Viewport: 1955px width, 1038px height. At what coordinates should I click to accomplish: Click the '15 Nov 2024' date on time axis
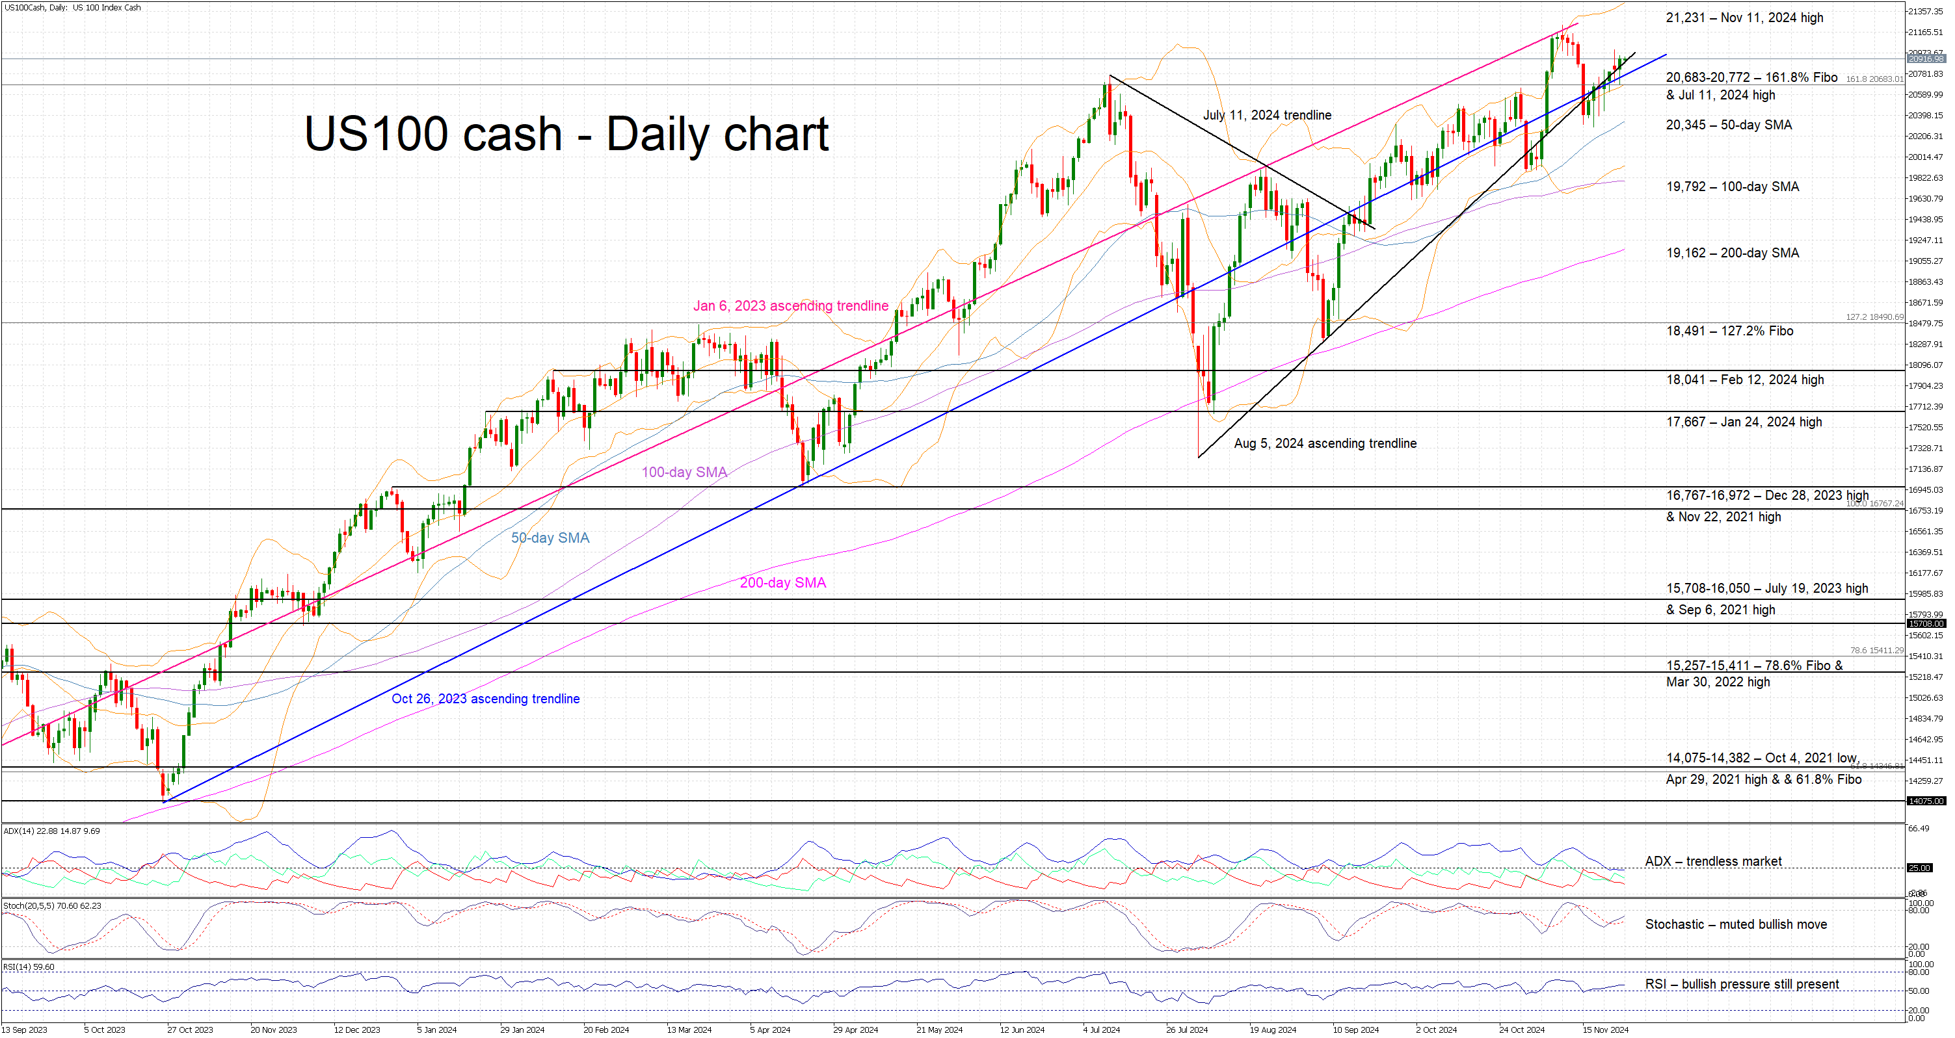pos(1604,1030)
